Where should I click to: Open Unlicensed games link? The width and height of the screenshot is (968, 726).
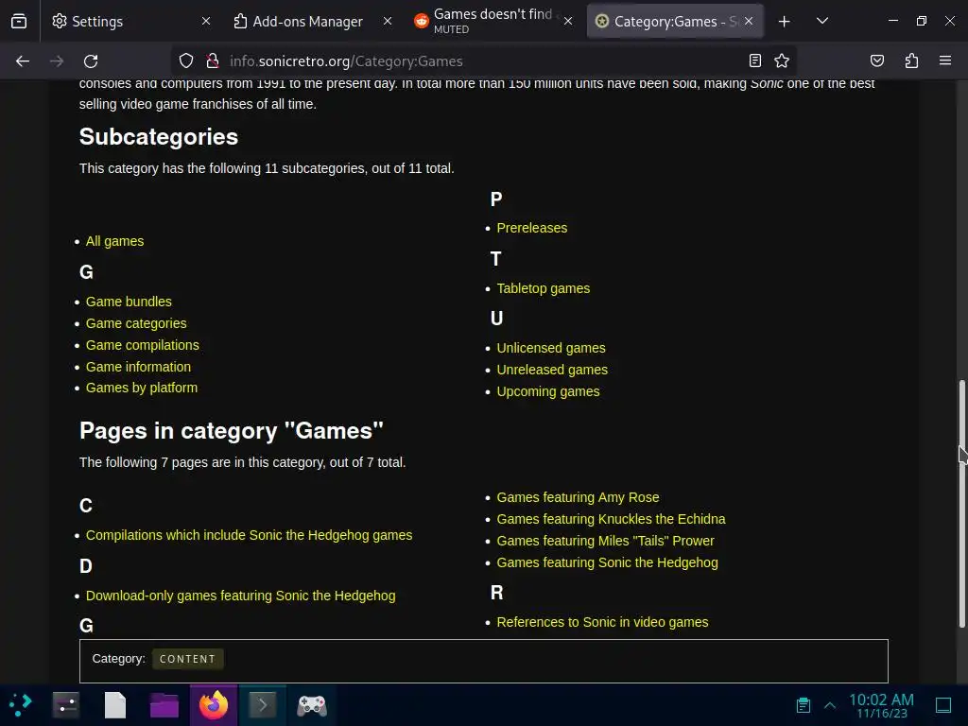tap(551, 348)
